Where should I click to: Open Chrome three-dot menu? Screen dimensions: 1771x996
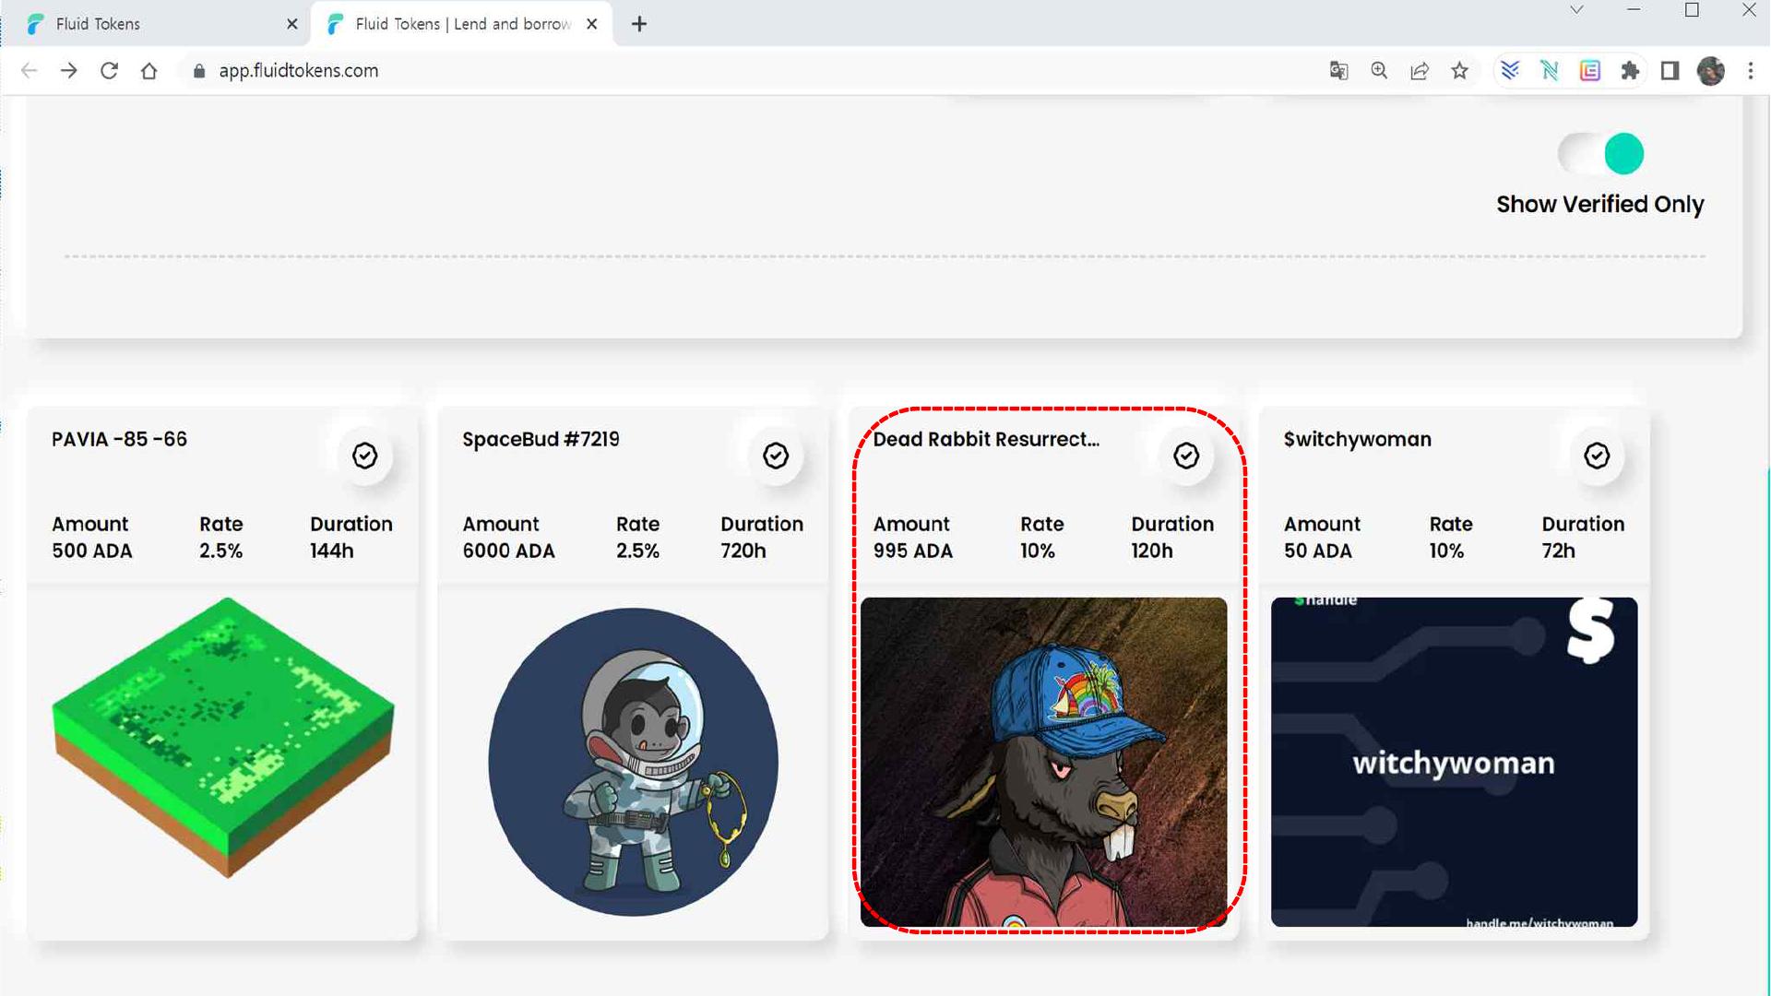[1751, 71]
